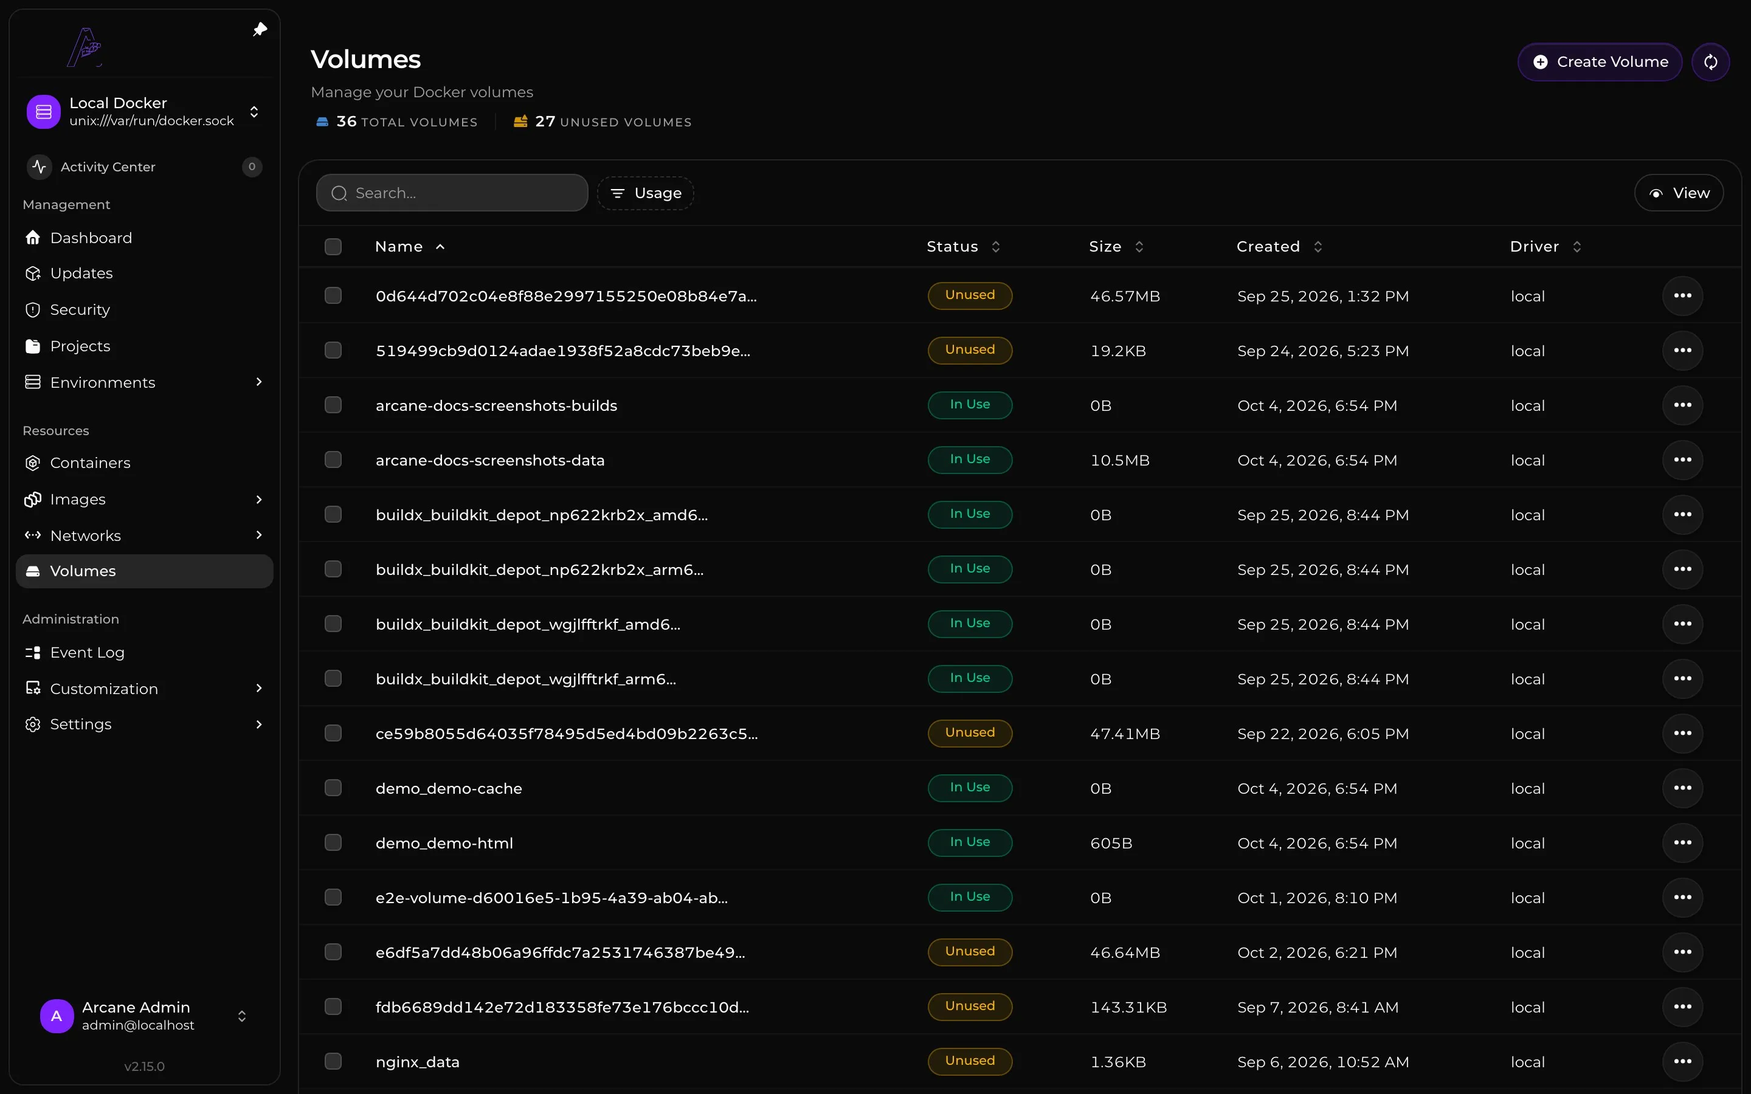Image resolution: width=1751 pixels, height=1094 pixels.
Task: Toggle the select-all volumes checkbox
Action: coord(333,247)
